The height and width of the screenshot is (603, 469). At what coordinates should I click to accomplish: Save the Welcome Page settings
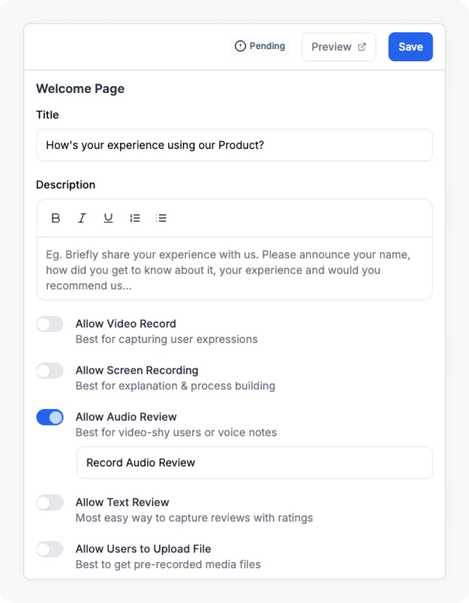pos(410,47)
